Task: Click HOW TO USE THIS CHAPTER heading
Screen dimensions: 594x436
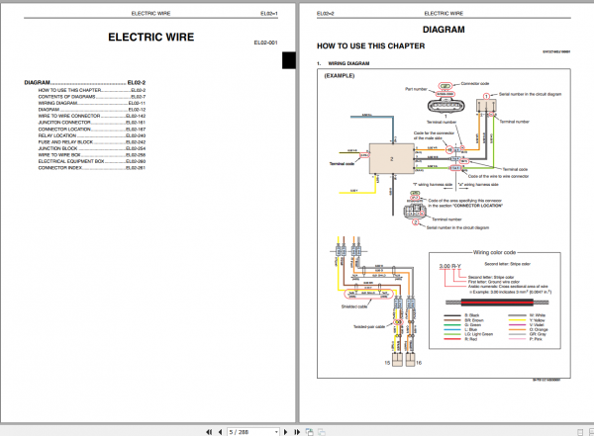Action: click(x=371, y=46)
